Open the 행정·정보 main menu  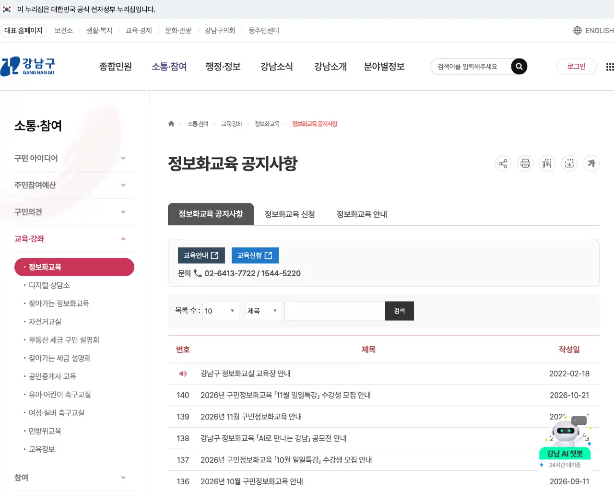(223, 67)
